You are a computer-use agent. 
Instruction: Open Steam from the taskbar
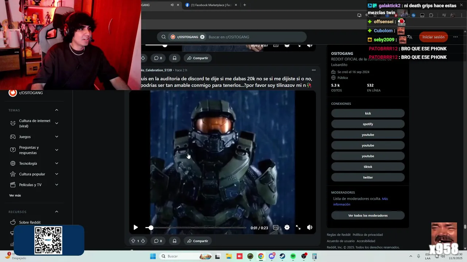282,256
